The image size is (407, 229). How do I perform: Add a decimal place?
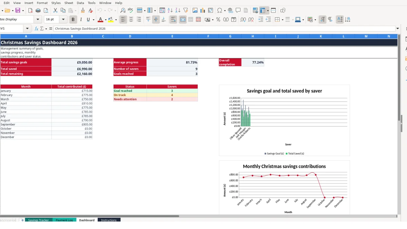(x=243, y=20)
